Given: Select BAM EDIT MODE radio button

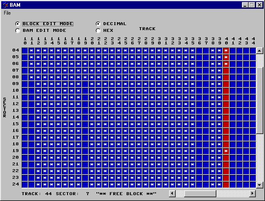Looking at the screenshot, I should pyautogui.click(x=18, y=31).
